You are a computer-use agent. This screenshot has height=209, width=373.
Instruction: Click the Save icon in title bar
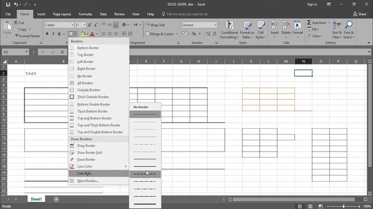(8, 4)
